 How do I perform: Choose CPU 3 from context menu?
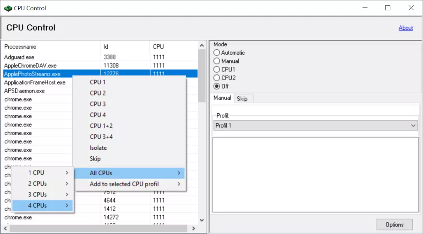[x=129, y=104]
